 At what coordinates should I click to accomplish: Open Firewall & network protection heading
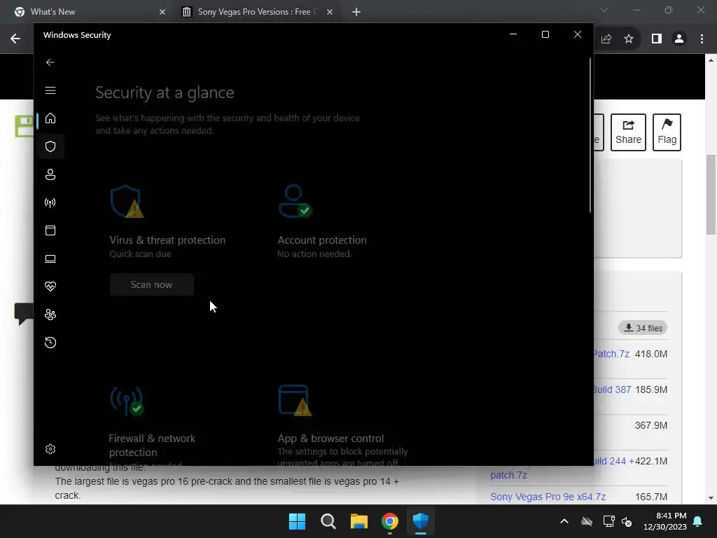pos(152,445)
